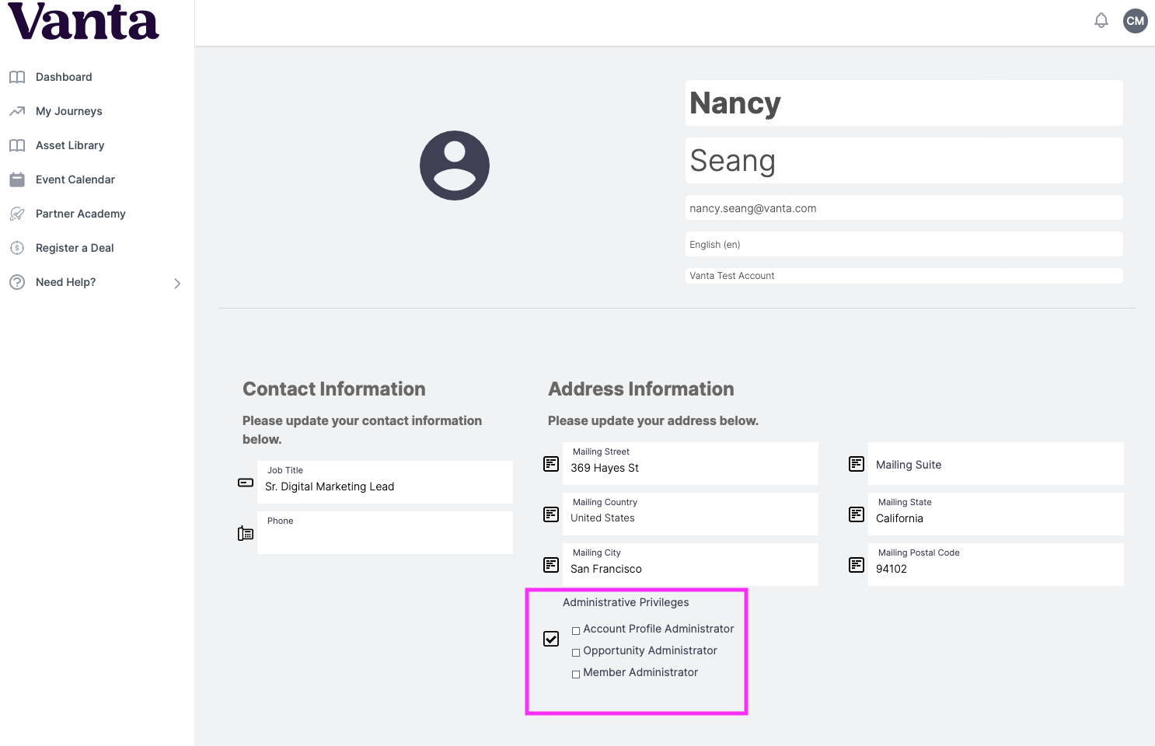Edit the email field nancy.seang@vanta.com
The image size is (1155, 746).
tap(904, 207)
